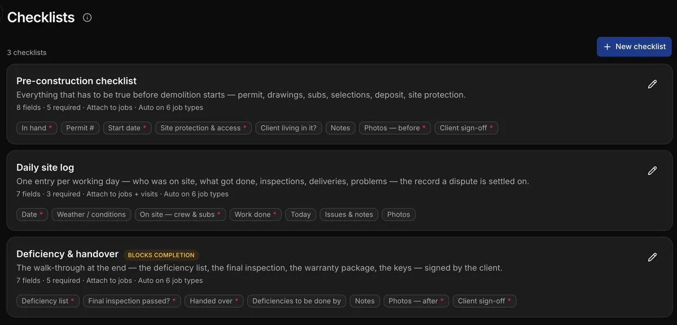Click the Blocks Completion badge
Screen dimensions: 677x325
point(161,255)
